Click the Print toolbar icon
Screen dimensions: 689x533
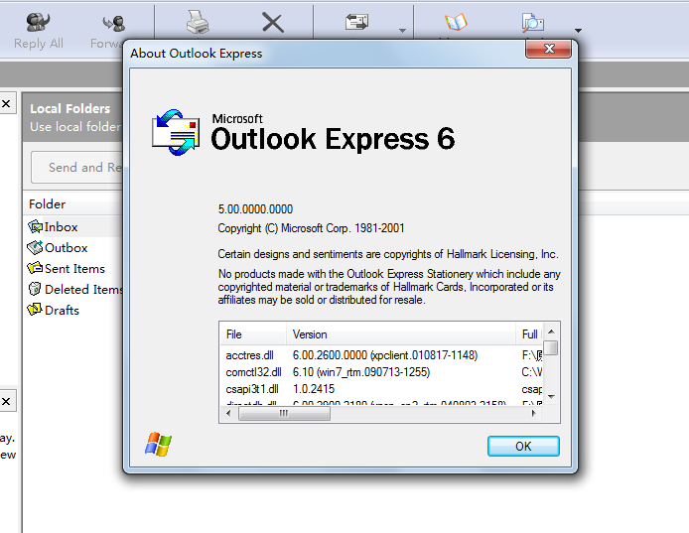[x=197, y=22]
